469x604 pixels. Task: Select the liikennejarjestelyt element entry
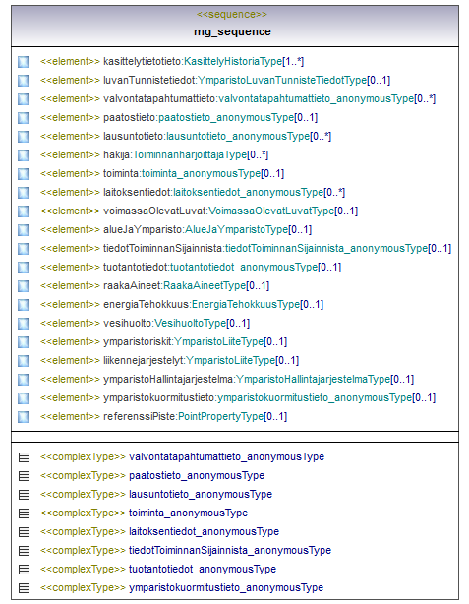pos(169,361)
